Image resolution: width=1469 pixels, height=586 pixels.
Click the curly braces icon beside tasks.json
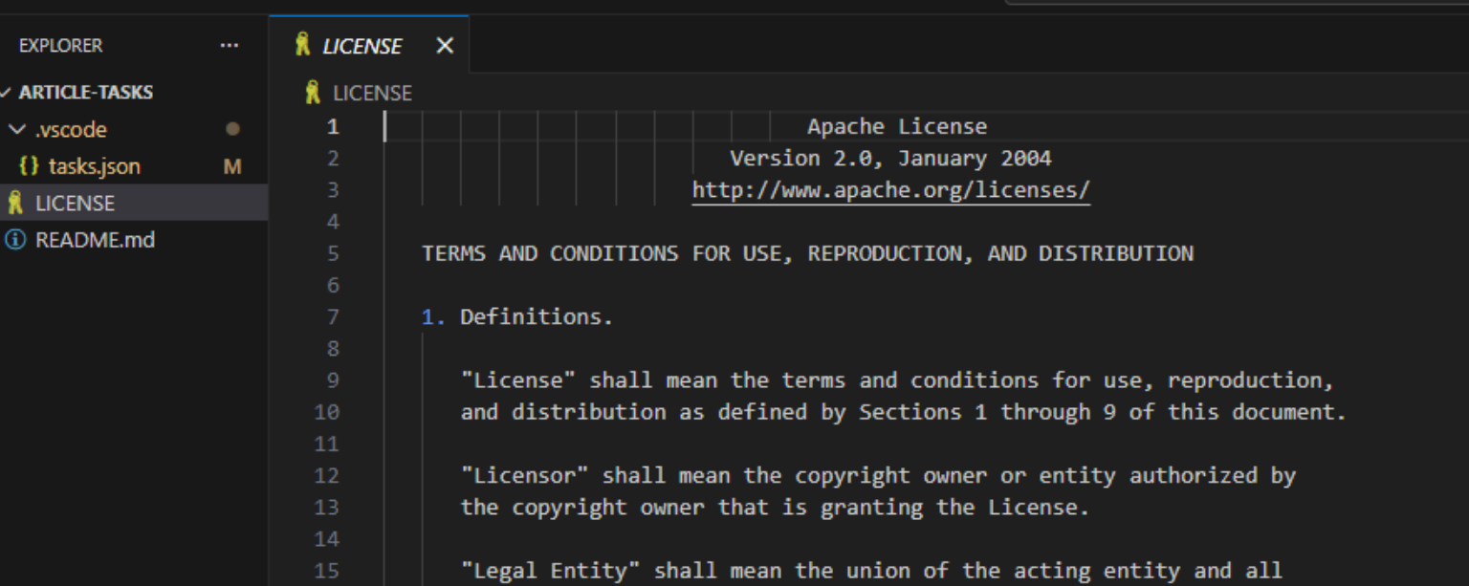(29, 166)
